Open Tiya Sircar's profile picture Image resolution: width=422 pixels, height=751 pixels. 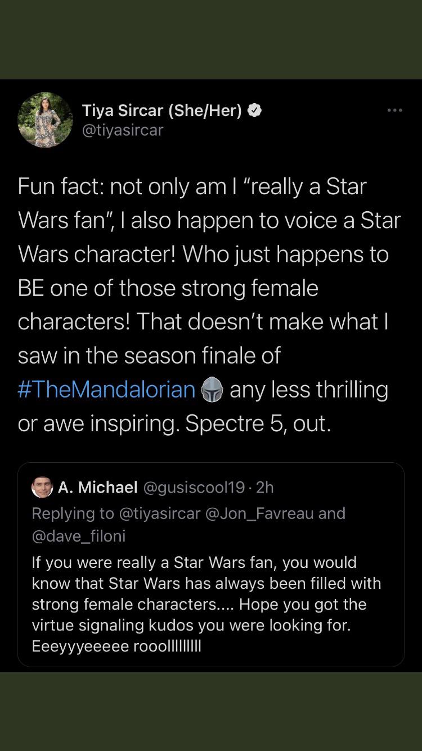(45, 120)
